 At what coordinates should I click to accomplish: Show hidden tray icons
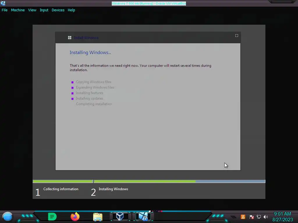click(x=234, y=217)
